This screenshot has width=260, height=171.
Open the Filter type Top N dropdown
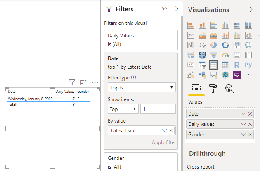[x=142, y=87]
